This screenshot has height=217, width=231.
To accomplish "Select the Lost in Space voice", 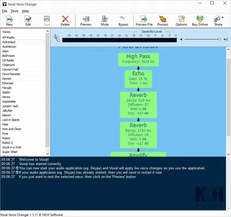I will [x=22, y=120].
